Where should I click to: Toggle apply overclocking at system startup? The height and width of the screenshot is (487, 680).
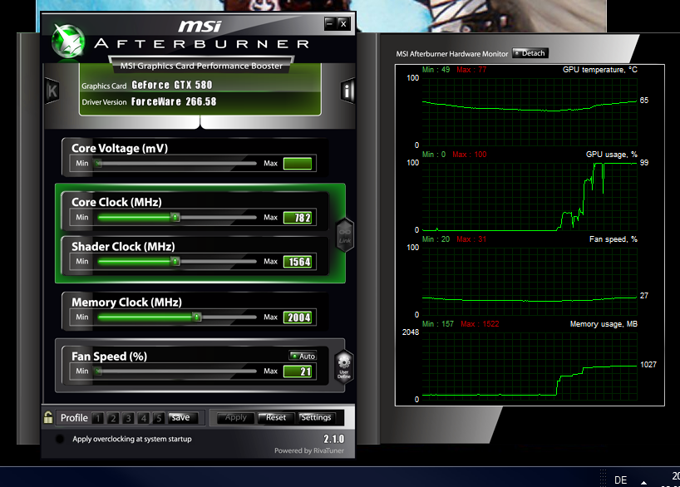click(60, 439)
